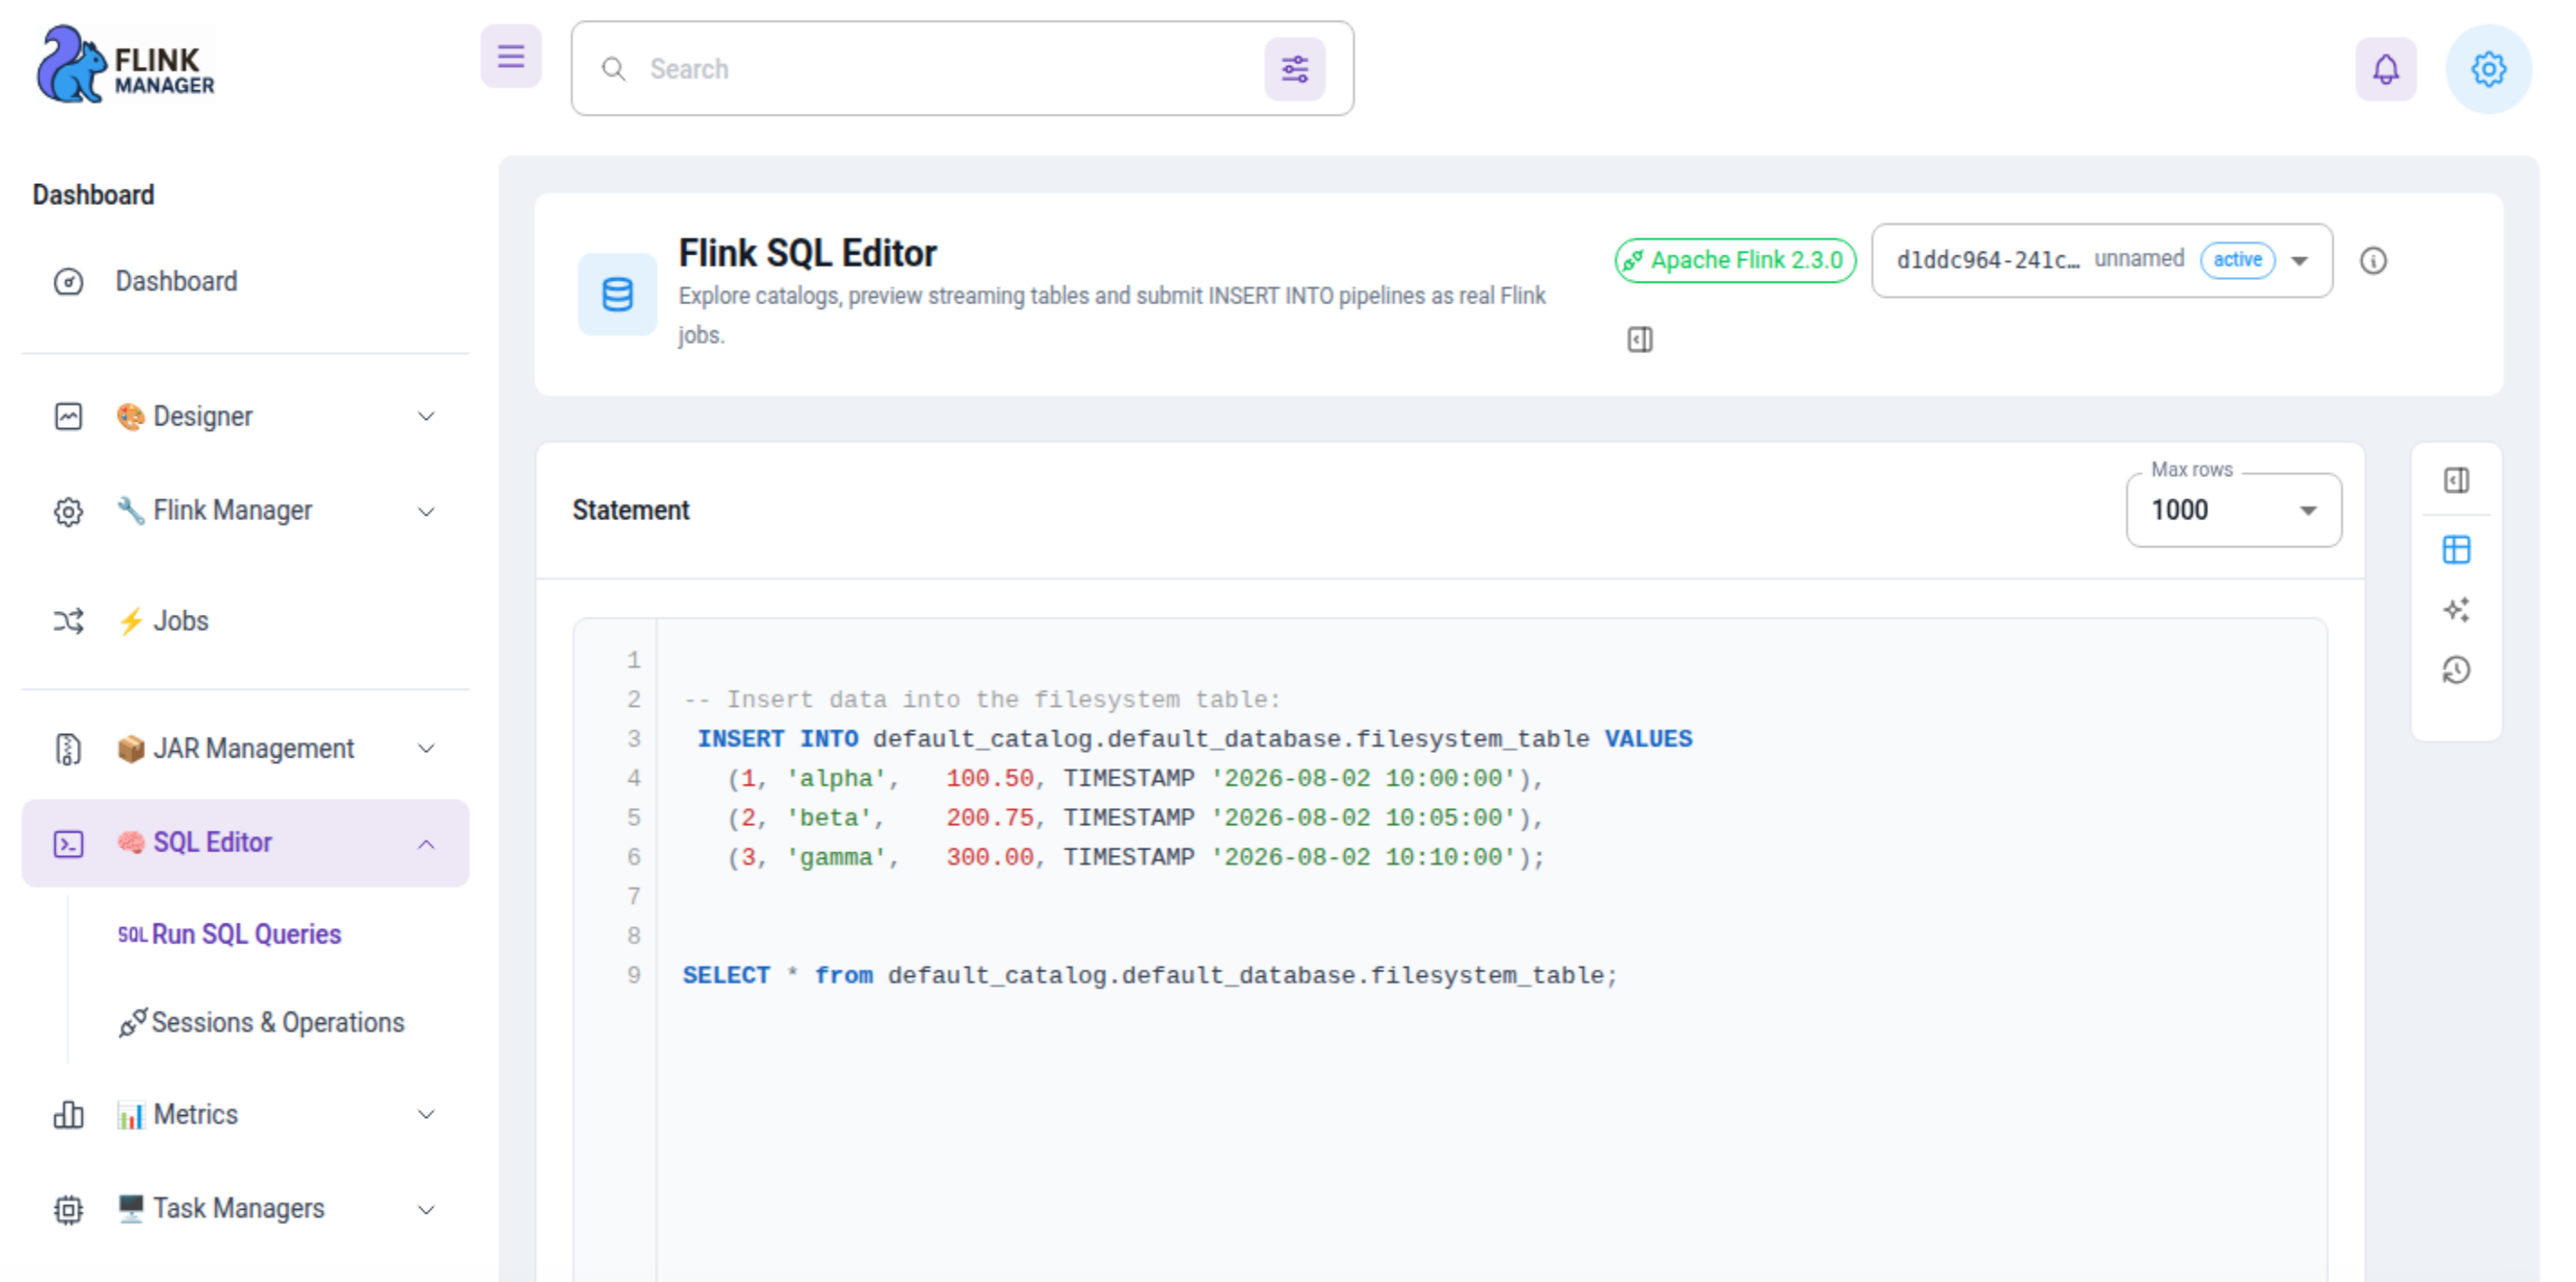Open Sessions & Operations submenu item
Image resolution: width=2576 pixels, height=1282 pixels.
[x=262, y=1022]
